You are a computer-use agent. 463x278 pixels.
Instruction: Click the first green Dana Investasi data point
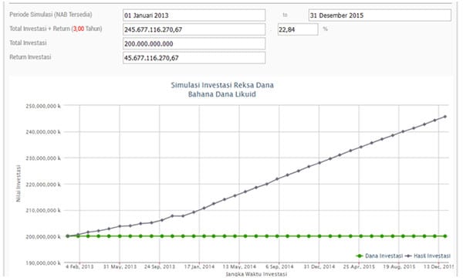pos(68,236)
